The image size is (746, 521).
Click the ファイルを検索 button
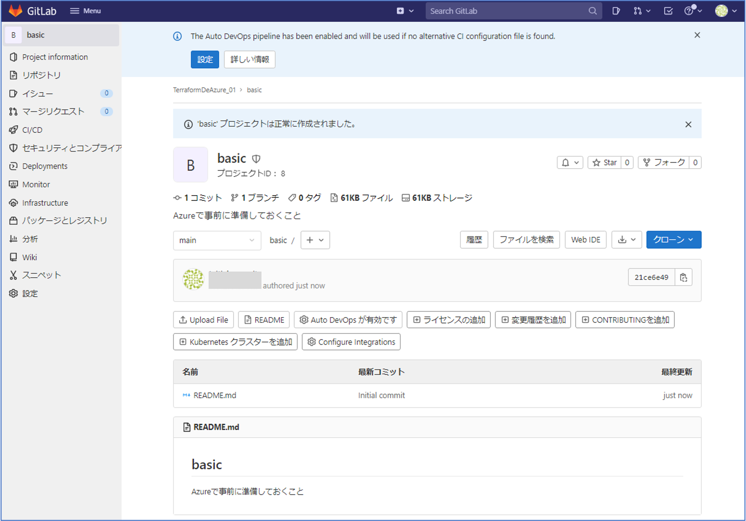(526, 240)
